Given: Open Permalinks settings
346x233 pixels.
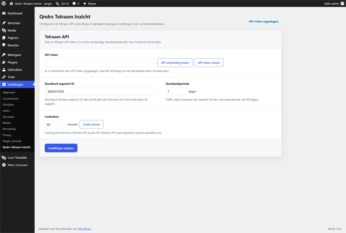Looking at the screenshot, I should (x=9, y=129).
